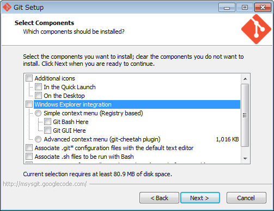Click the large Git logo in the header
This screenshot has width=274, height=211.
click(x=256, y=29)
